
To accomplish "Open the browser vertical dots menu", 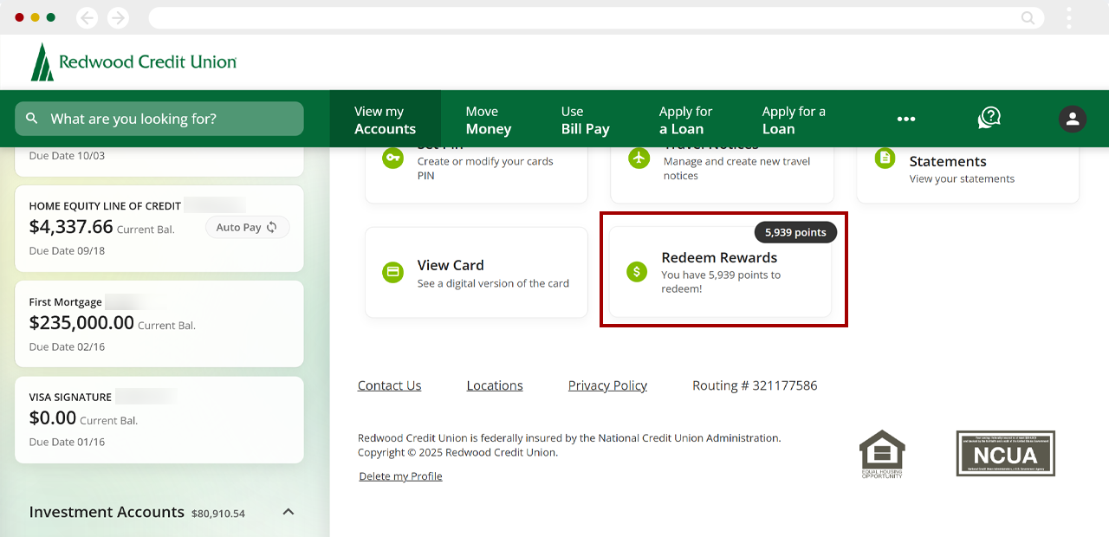I will pyautogui.click(x=1069, y=17).
